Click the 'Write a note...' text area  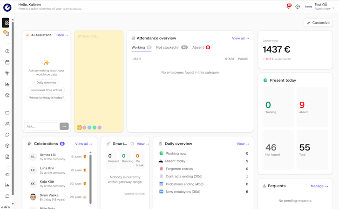(99, 78)
